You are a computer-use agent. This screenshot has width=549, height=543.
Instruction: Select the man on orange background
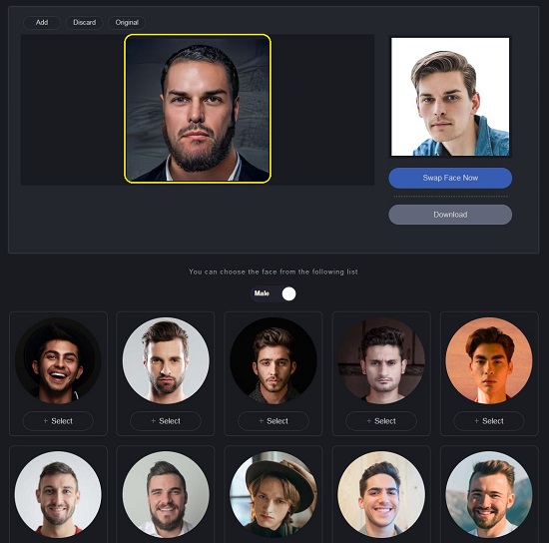click(x=489, y=421)
